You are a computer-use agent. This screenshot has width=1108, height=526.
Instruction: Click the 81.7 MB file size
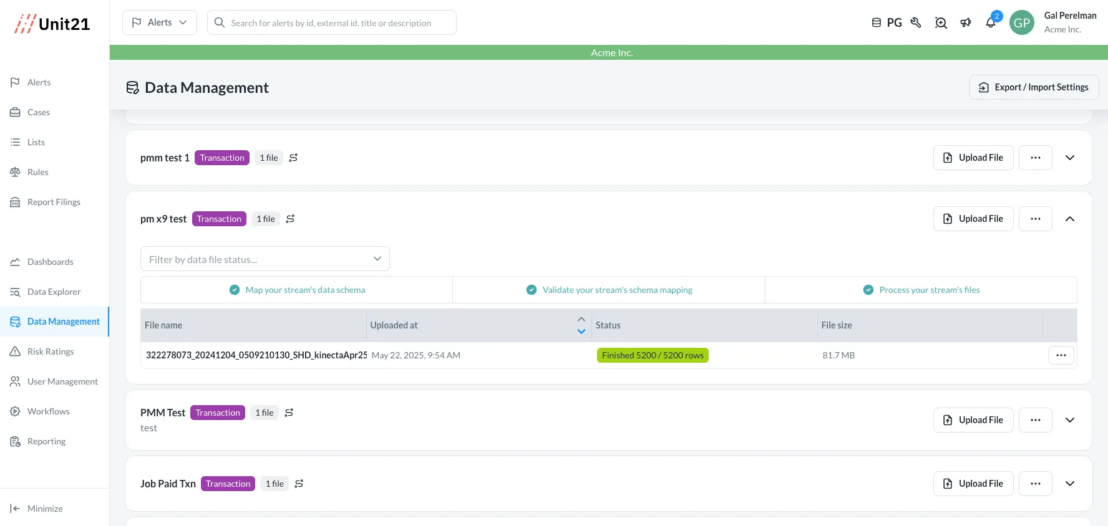(838, 355)
